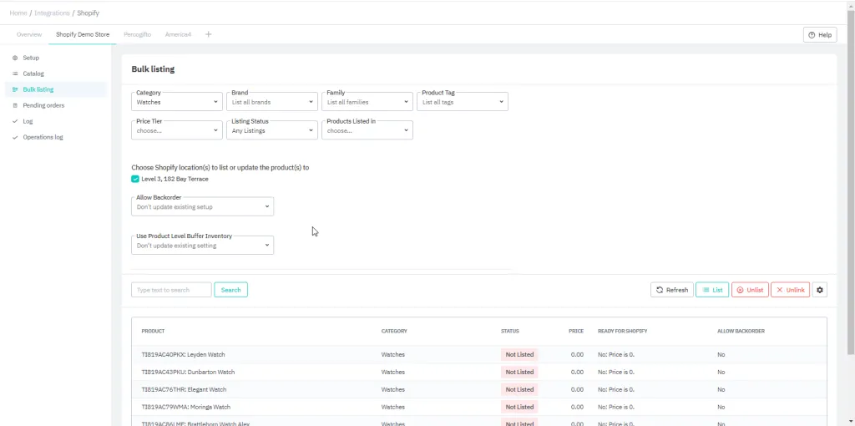This screenshot has width=855, height=426.
Task: Add a new store tab with plus icon
Action: pyautogui.click(x=209, y=34)
